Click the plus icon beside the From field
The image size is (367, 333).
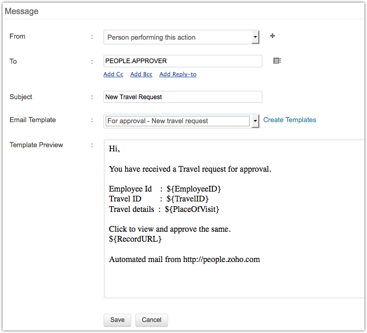click(272, 36)
